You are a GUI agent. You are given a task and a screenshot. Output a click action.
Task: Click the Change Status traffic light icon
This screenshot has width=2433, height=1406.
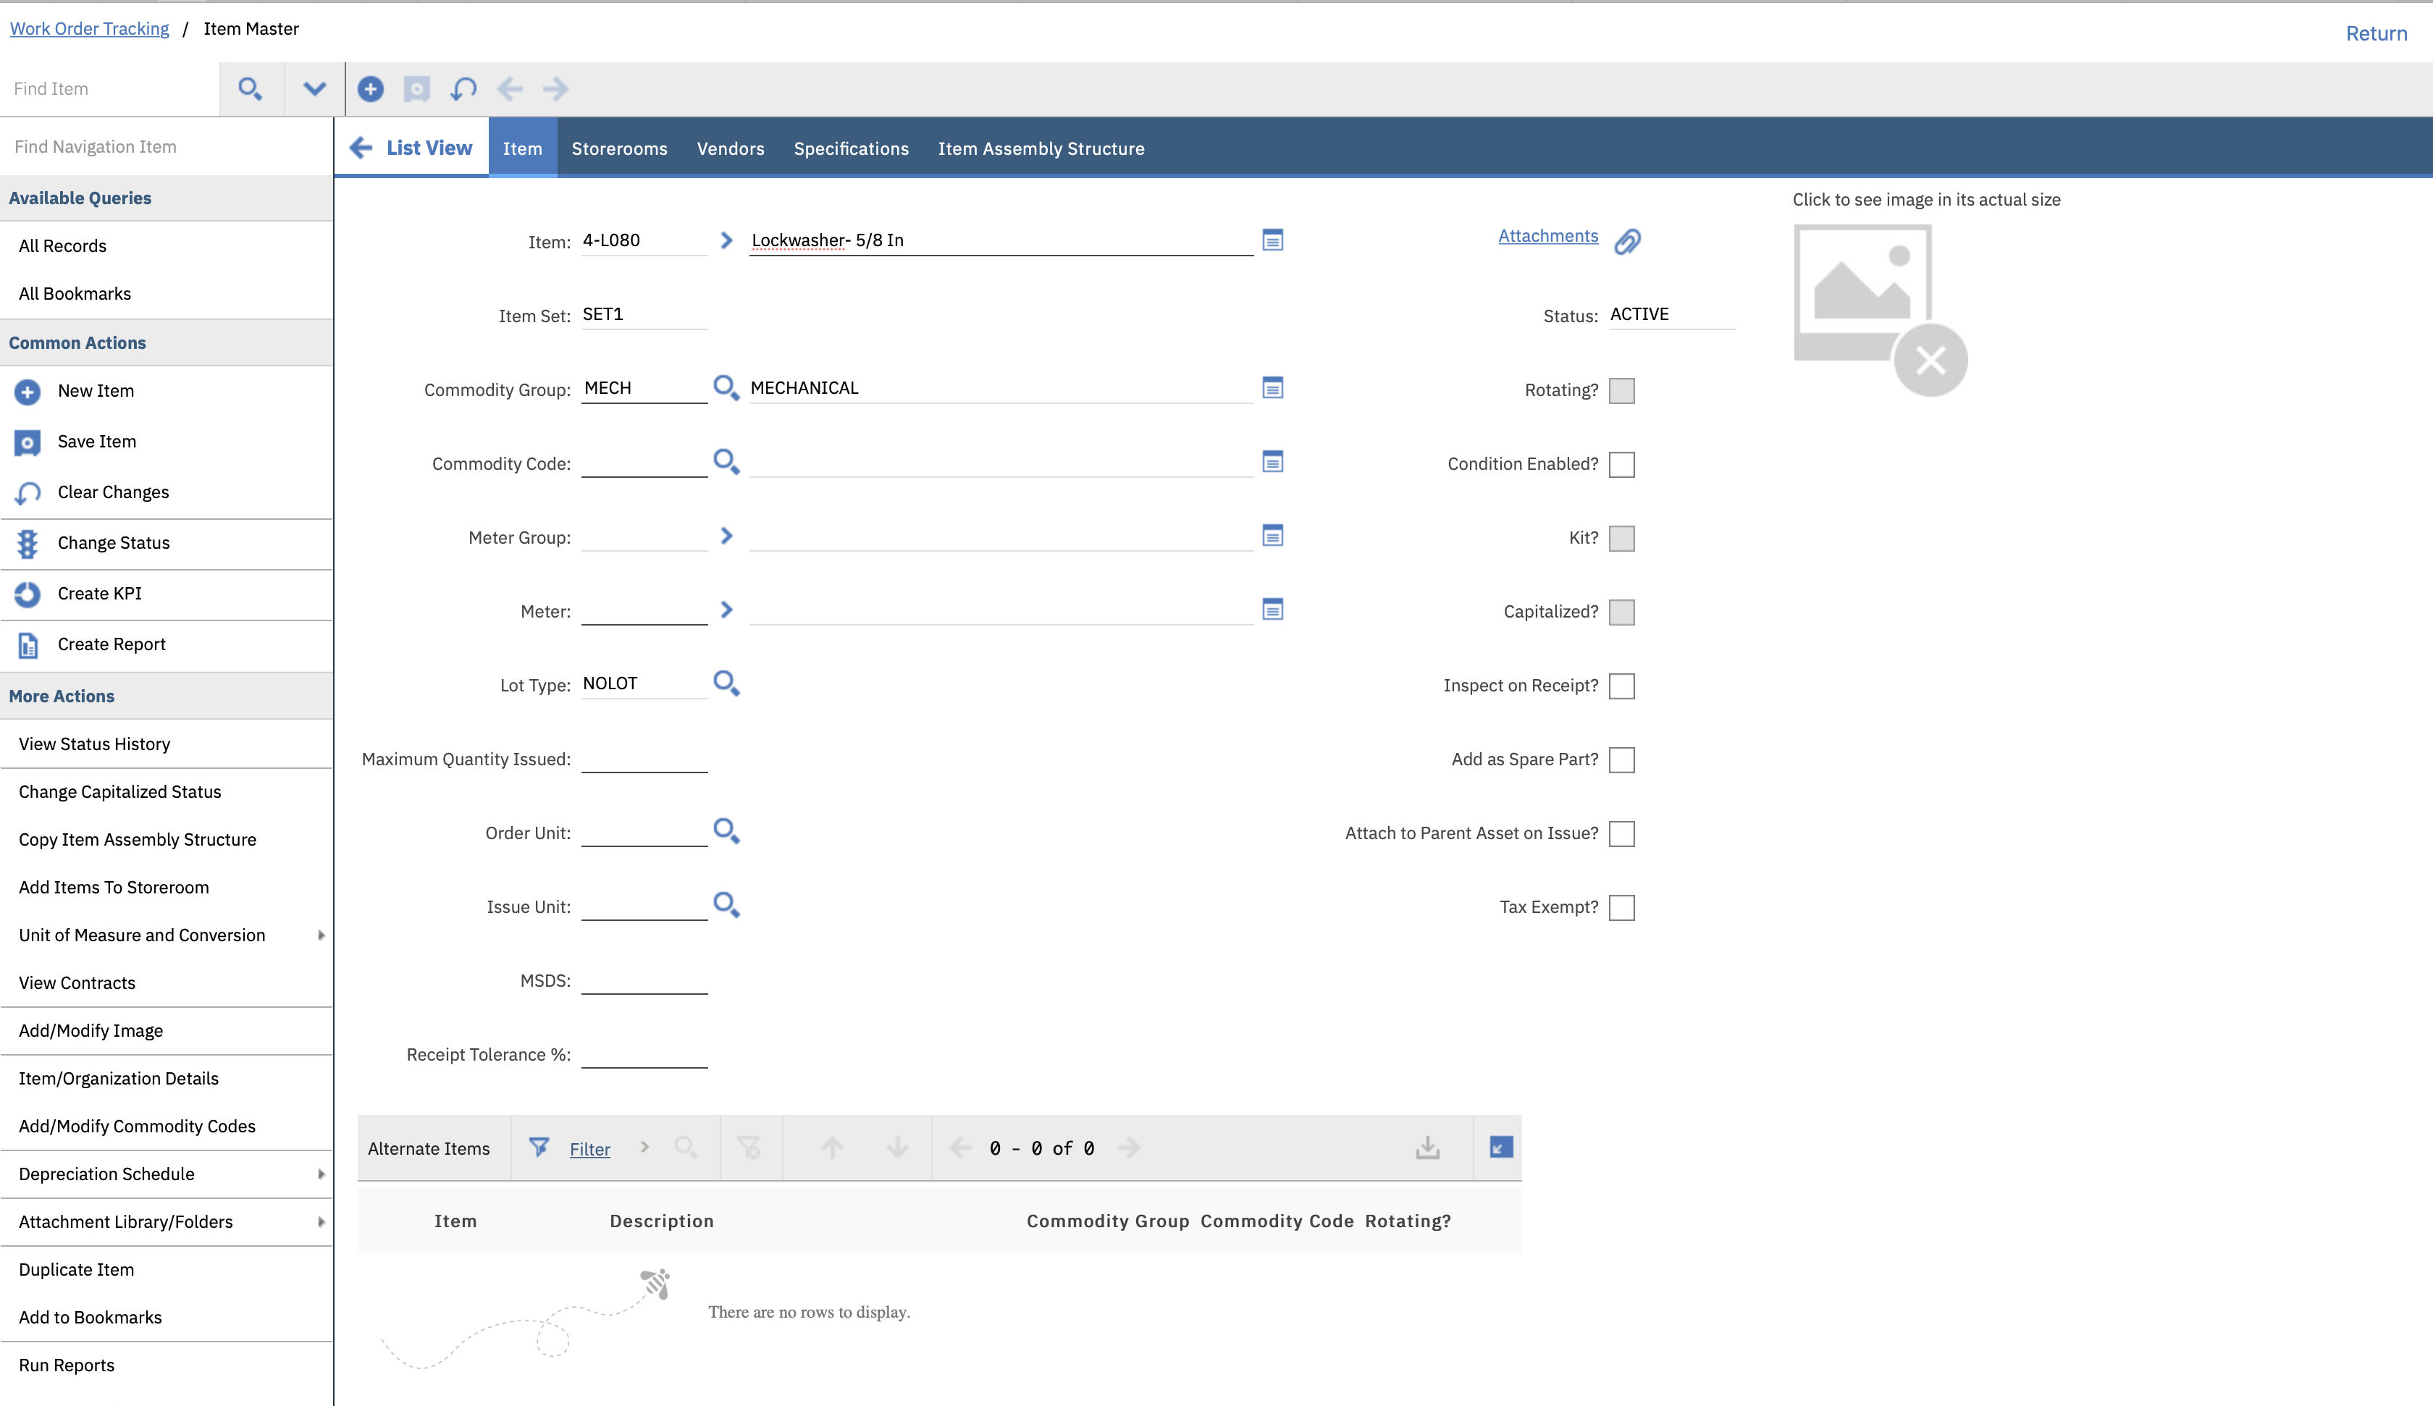[27, 544]
